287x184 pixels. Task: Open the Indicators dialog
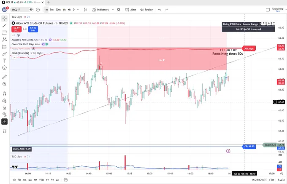[100, 10]
